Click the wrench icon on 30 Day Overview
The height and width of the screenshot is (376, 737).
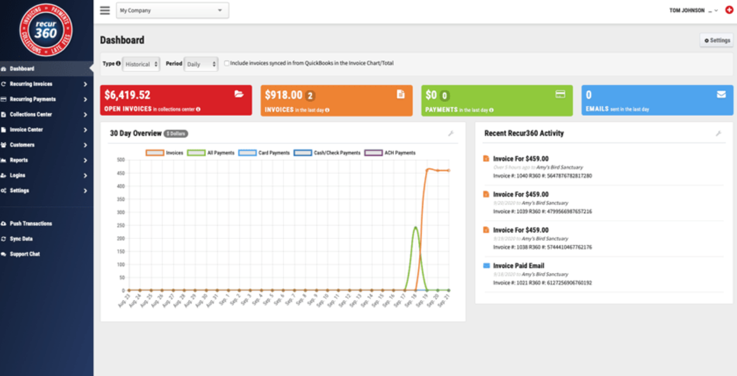[x=451, y=134]
